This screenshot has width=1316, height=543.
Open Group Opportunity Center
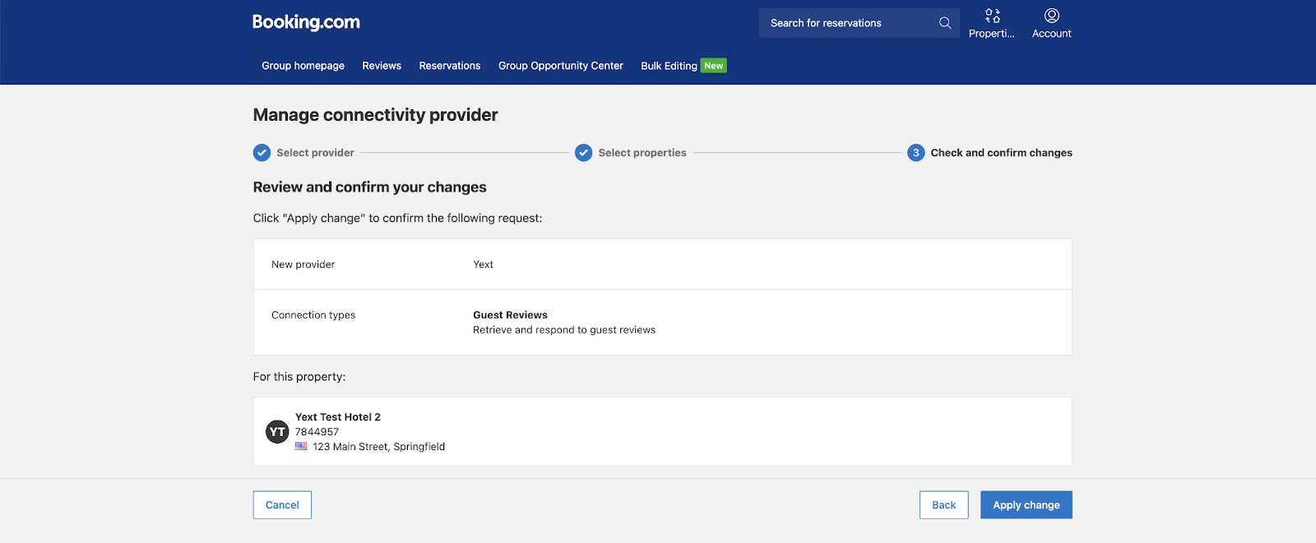[x=560, y=66]
